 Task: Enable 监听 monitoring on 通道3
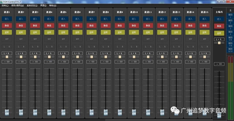[35, 32]
